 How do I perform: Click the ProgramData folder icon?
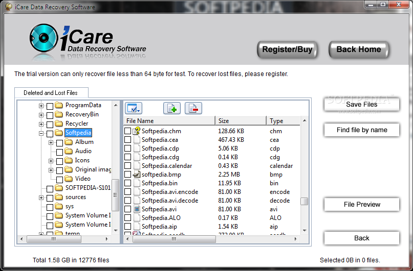[x=59, y=105]
